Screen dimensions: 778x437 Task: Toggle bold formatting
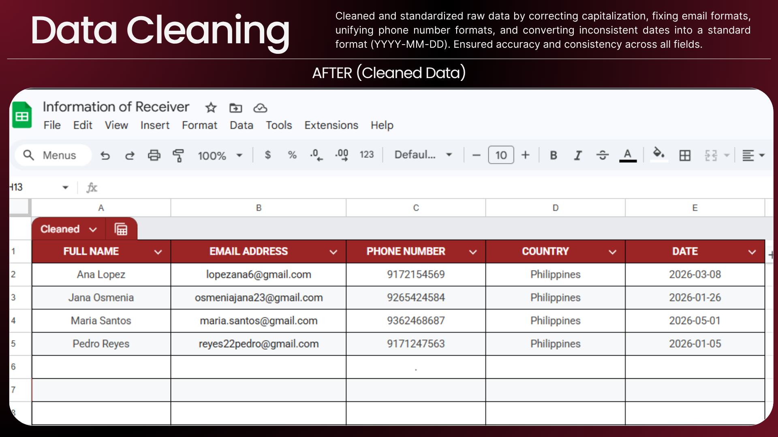[554, 155]
